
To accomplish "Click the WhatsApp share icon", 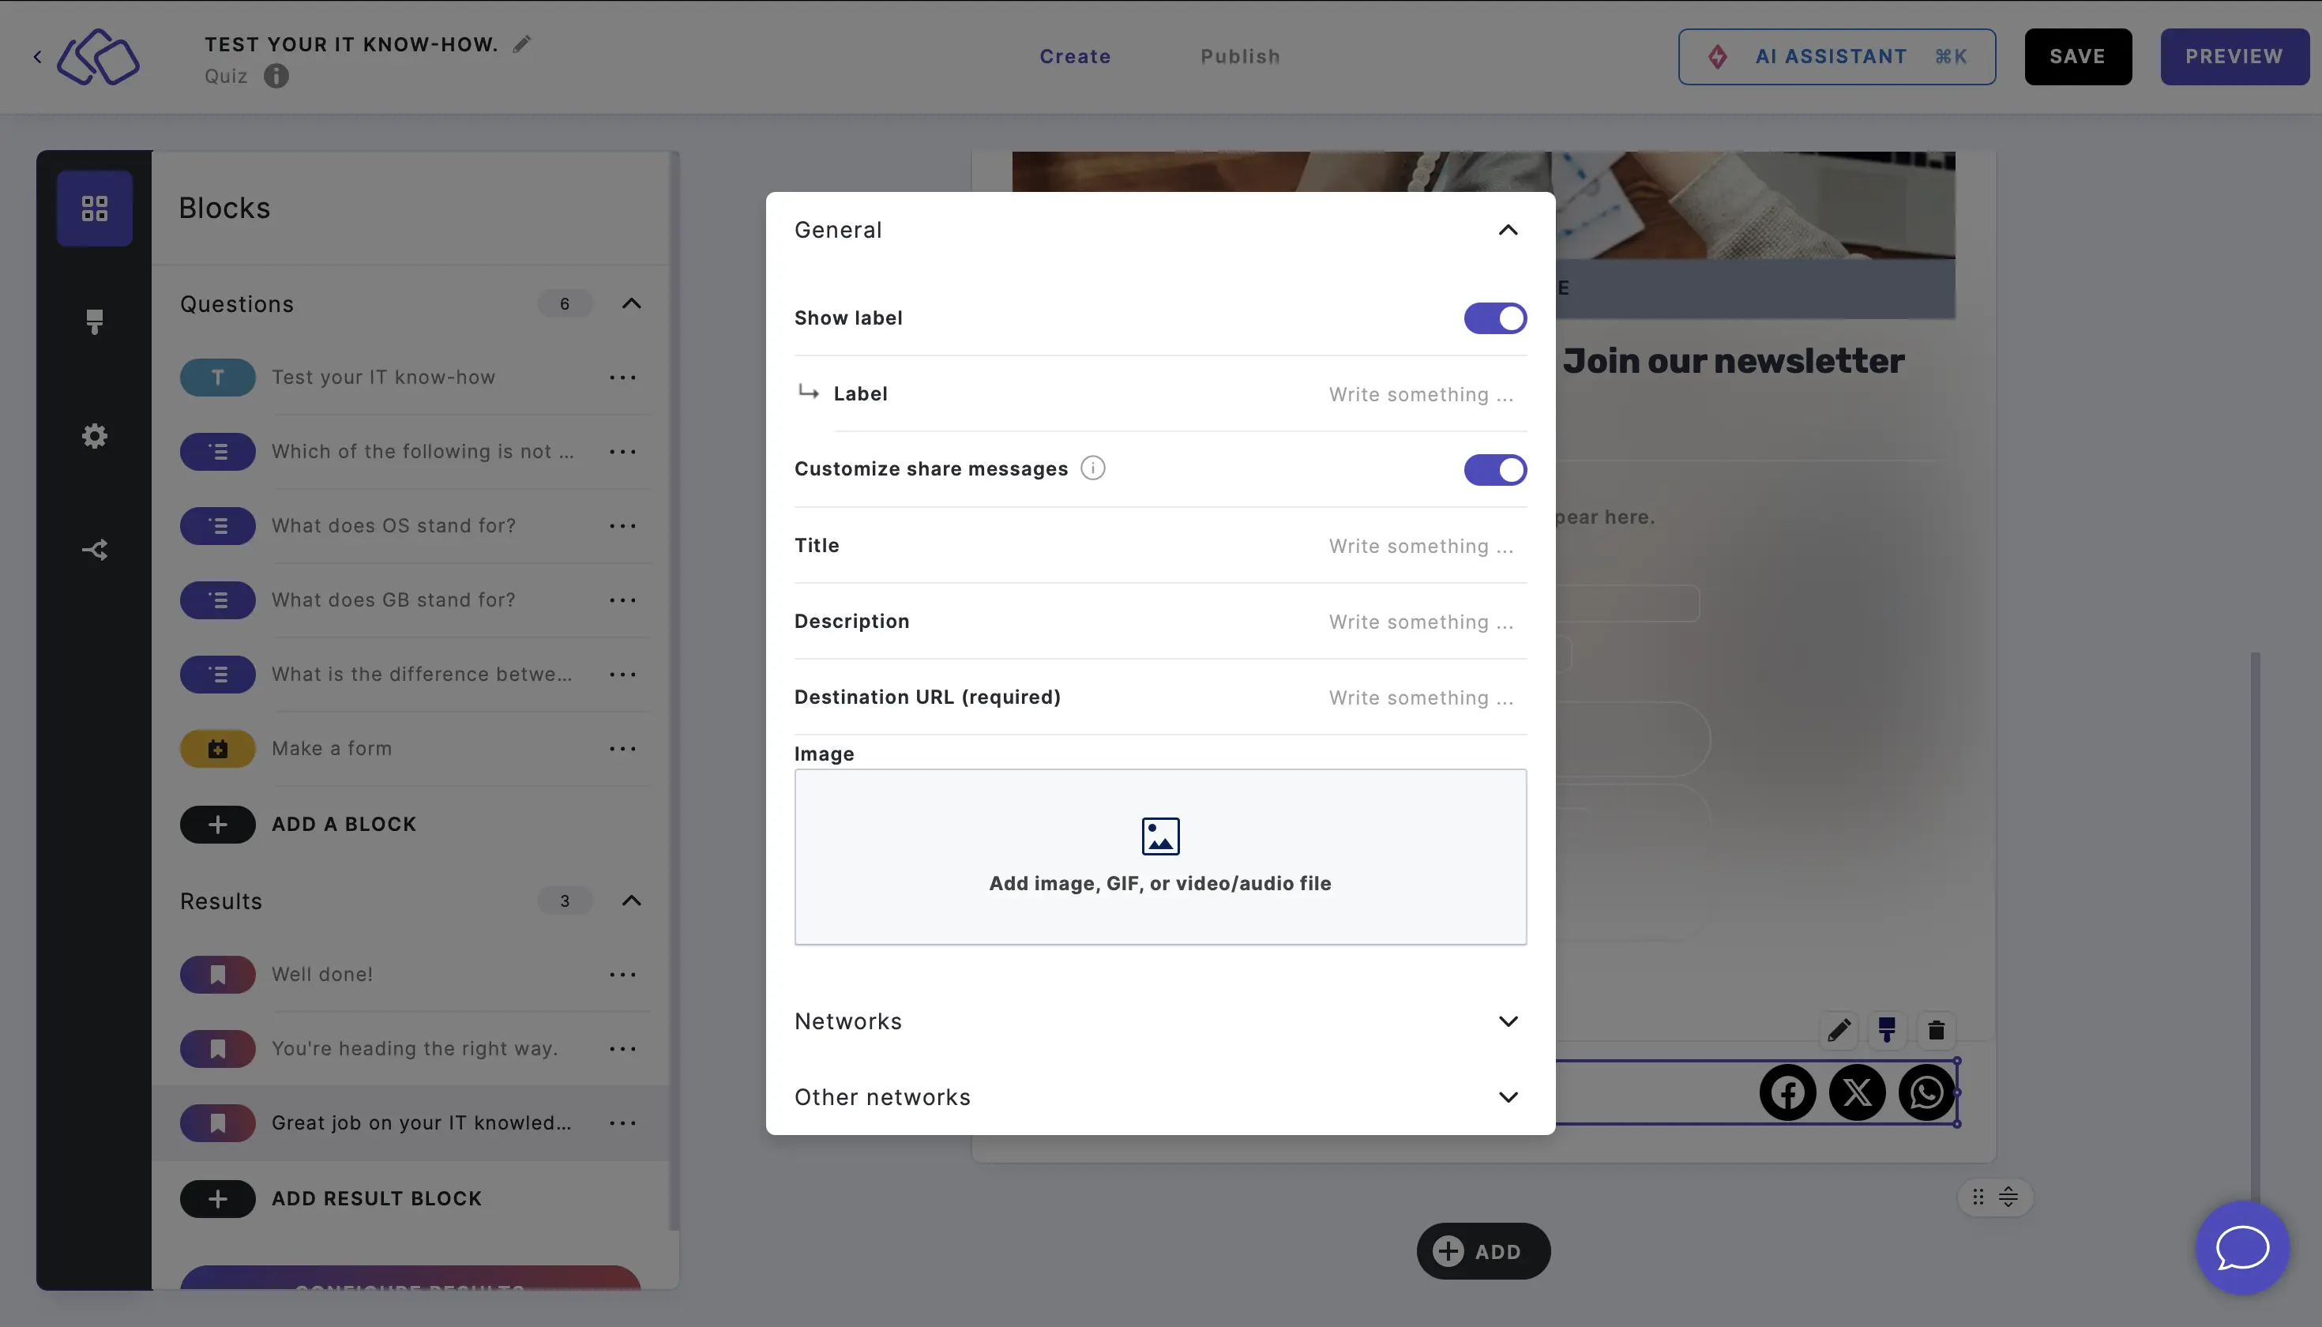I will (1926, 1092).
